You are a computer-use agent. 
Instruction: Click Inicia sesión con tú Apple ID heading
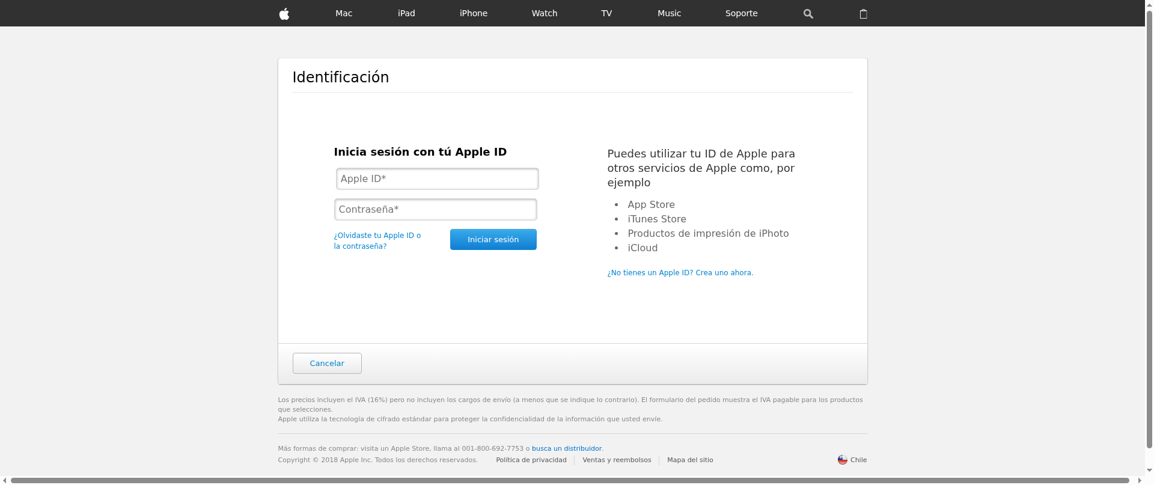pos(420,151)
